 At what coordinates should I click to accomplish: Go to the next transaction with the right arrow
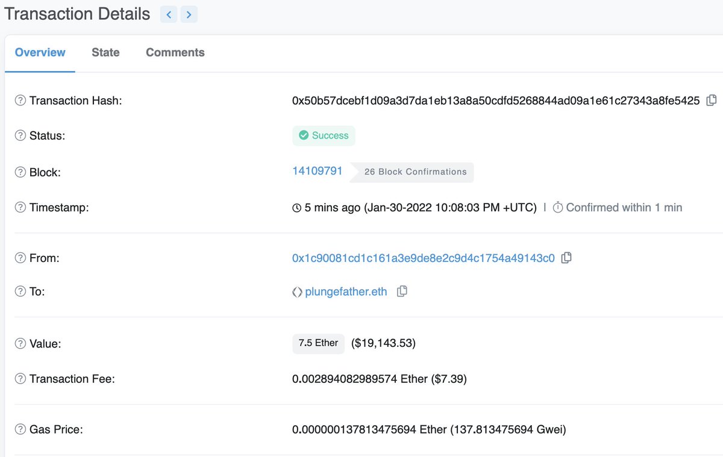[189, 14]
